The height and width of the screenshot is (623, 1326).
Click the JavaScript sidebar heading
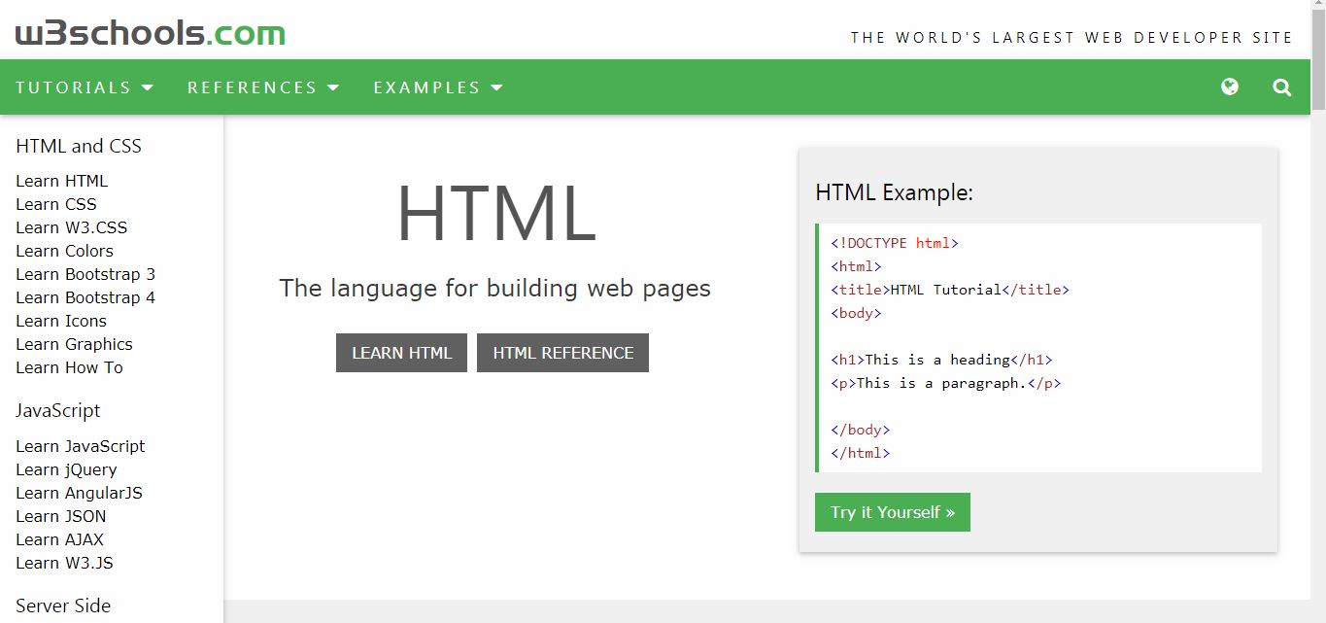coord(58,410)
